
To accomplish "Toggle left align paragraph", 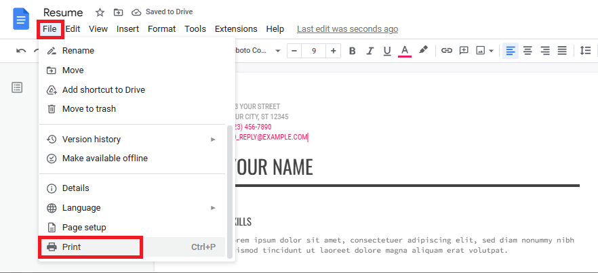I will pyautogui.click(x=510, y=51).
